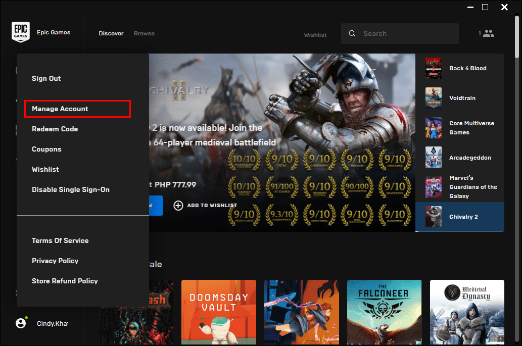Viewport: 522px width, 346px height.
Task: Open Wishlist from the account menu
Action: [x=45, y=169]
